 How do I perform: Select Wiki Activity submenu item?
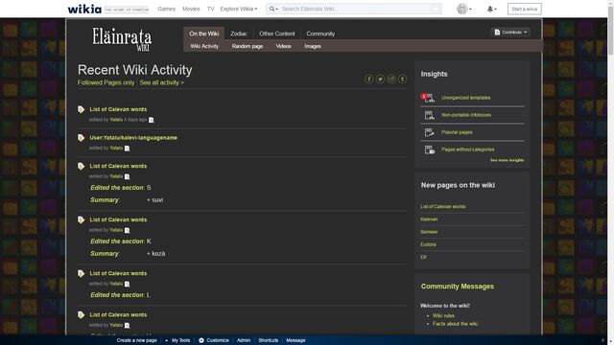point(204,46)
